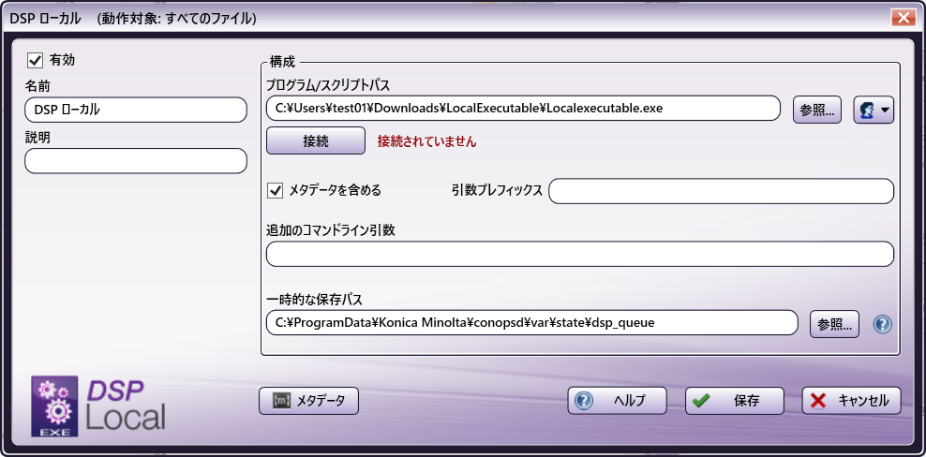Screen dimensions: 926x457
Task: Click the empty 説明 input field
Action: pos(135,160)
